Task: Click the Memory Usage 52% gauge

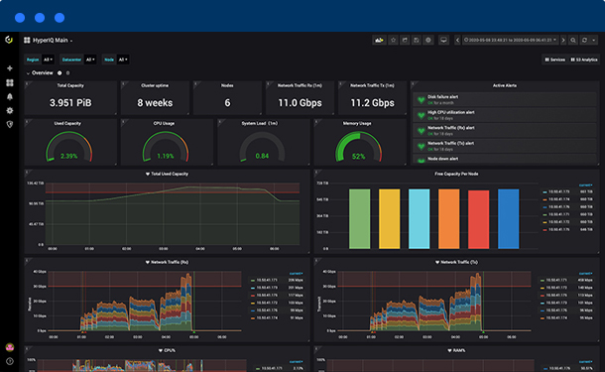Action: click(x=358, y=147)
